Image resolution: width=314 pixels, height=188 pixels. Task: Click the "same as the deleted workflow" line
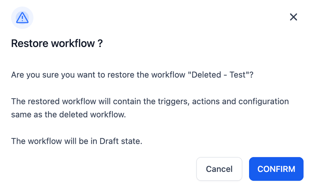68,115
